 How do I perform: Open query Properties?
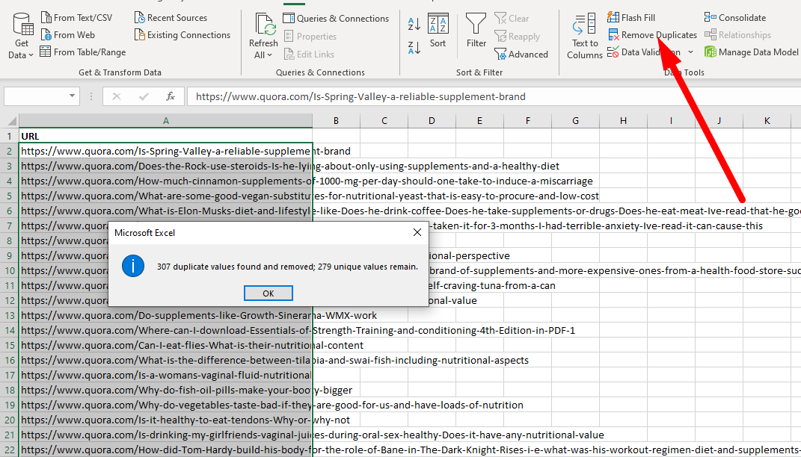[310, 37]
